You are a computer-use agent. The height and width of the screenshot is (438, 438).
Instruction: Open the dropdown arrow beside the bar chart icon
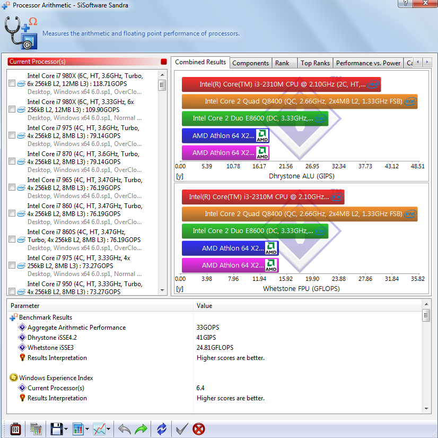click(x=87, y=429)
